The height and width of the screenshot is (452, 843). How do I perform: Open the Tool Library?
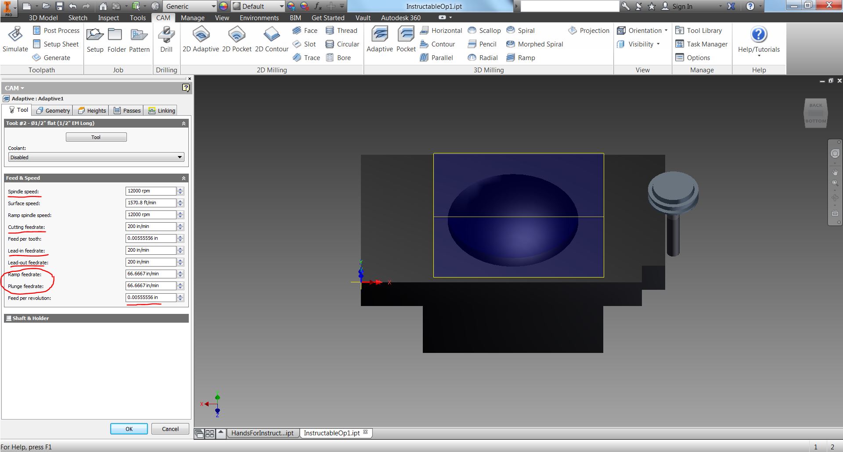tap(699, 31)
